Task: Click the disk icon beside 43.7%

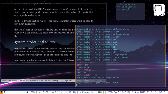Action: click(x=66, y=92)
